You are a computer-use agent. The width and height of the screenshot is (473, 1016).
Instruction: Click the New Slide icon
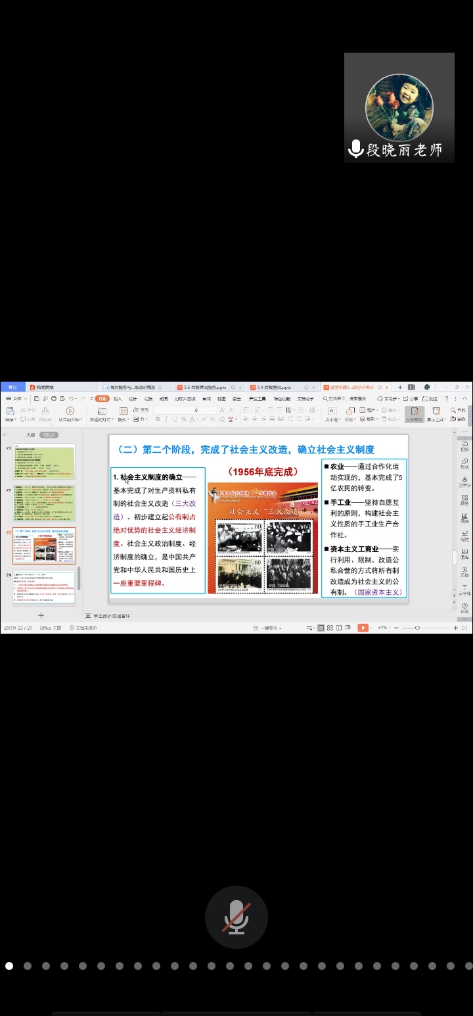point(102,411)
